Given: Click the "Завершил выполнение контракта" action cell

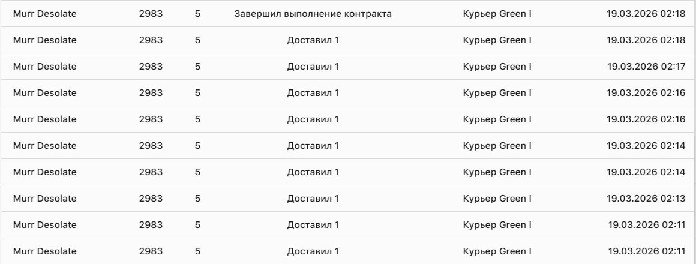Looking at the screenshot, I should point(313,14).
